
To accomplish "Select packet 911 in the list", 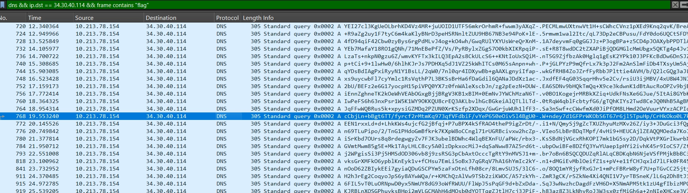I will pyautogui.click(x=344, y=176).
